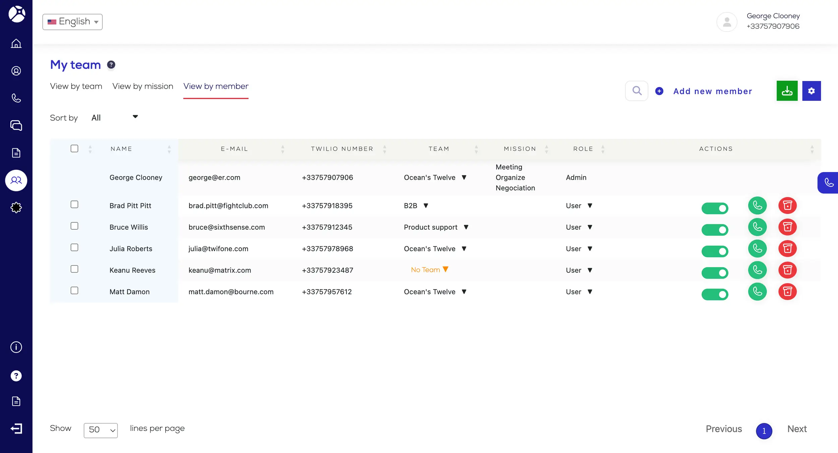Click the logout icon at sidebar bottom
Image resolution: width=838 pixels, height=453 pixels.
(16, 429)
